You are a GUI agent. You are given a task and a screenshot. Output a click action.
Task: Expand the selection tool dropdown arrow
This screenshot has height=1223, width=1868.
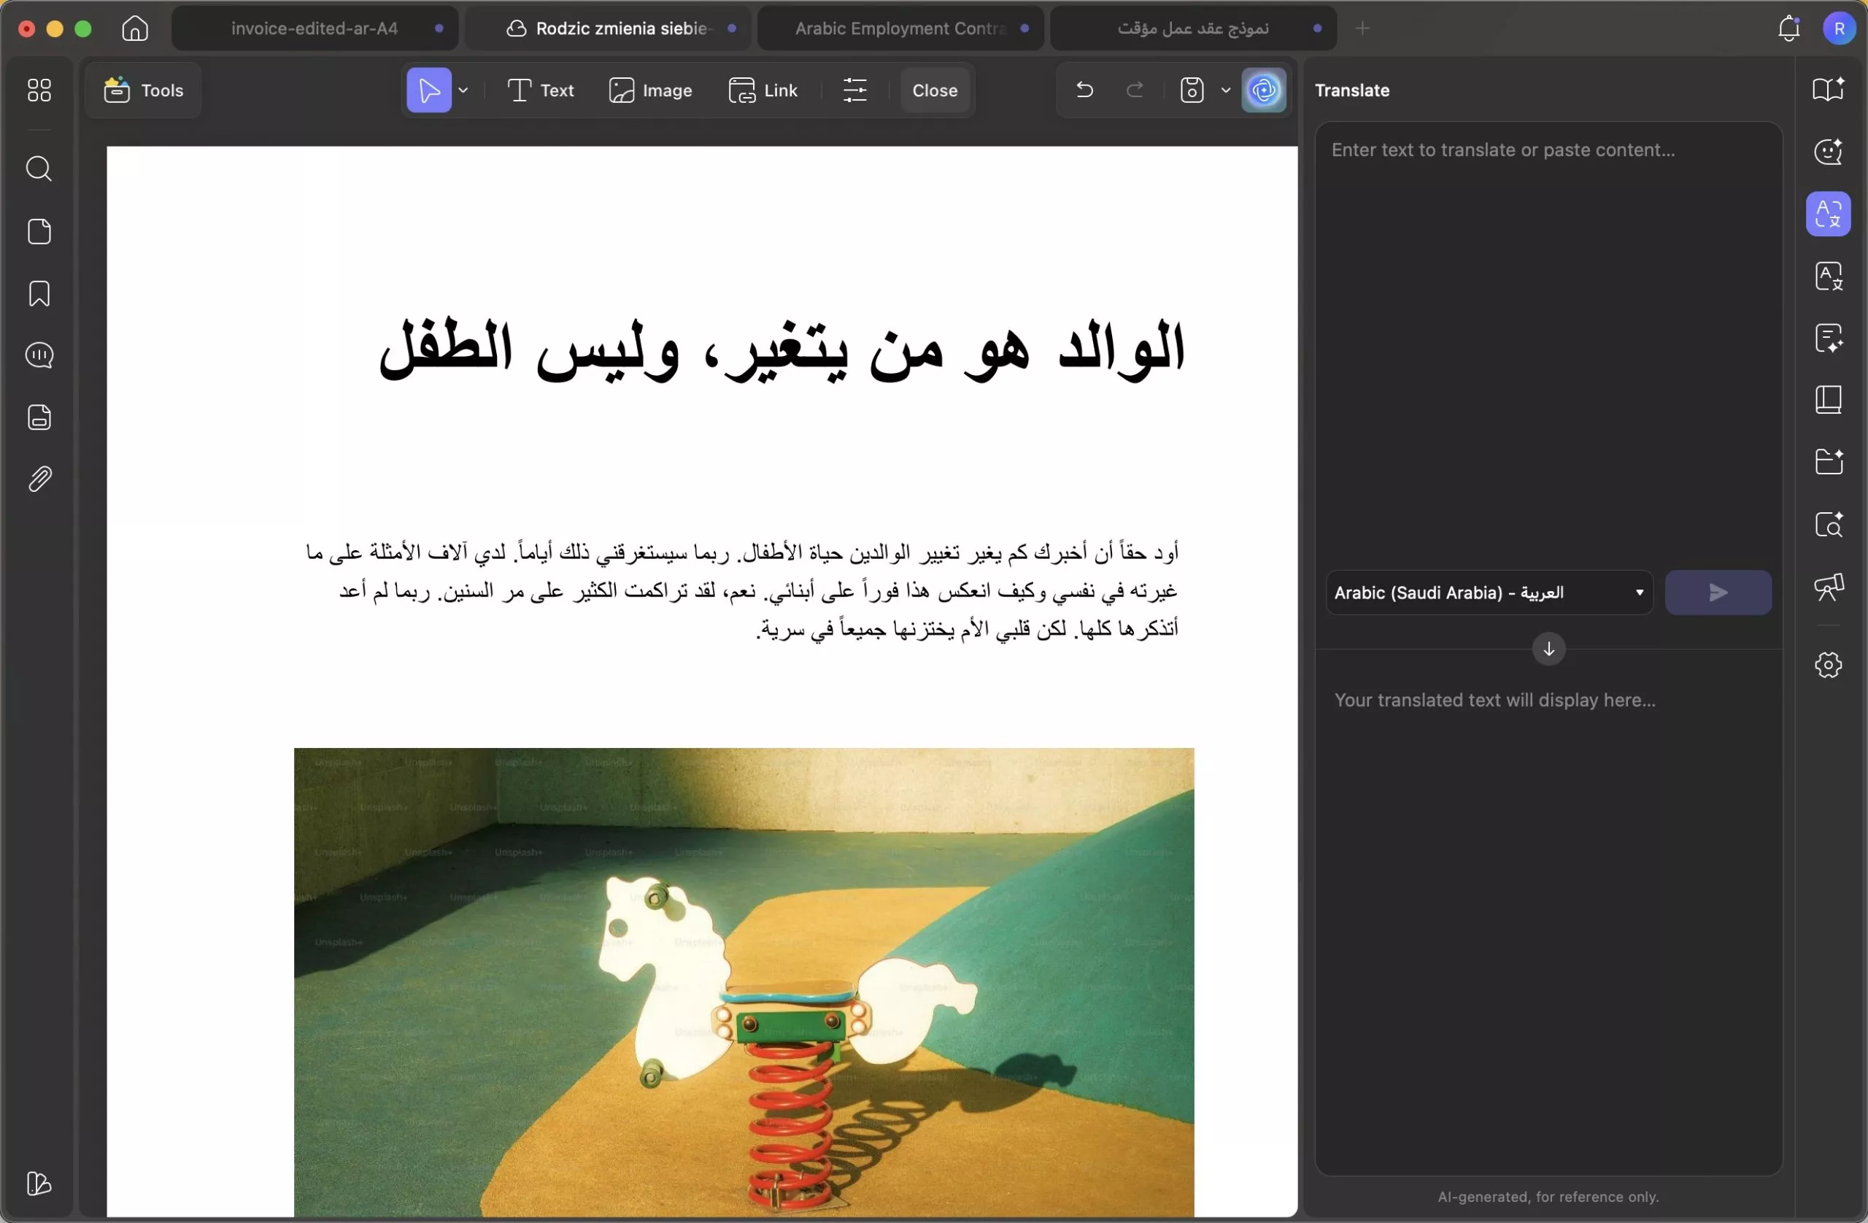point(463,90)
